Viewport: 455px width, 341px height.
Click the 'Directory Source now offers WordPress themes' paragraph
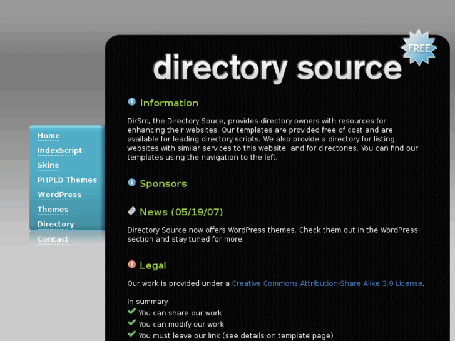[x=272, y=235]
